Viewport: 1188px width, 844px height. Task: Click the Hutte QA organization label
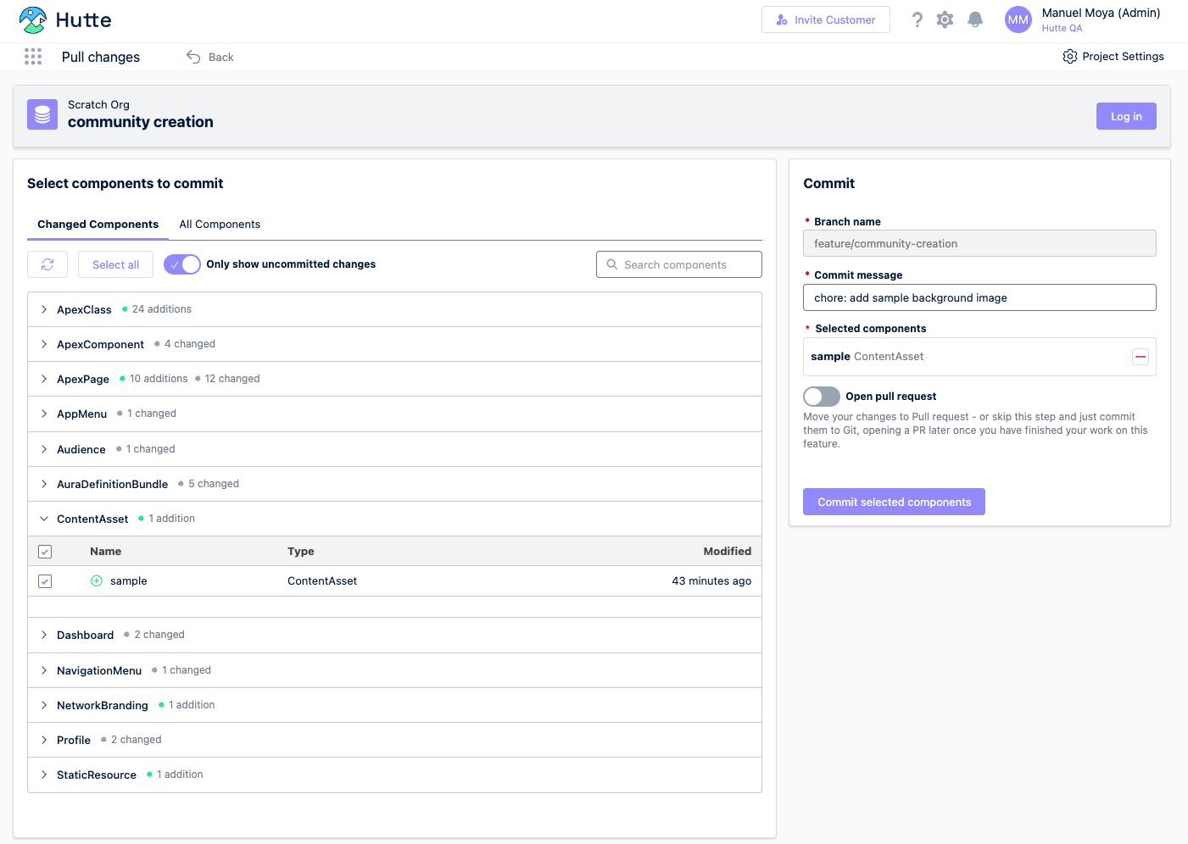[1062, 28]
